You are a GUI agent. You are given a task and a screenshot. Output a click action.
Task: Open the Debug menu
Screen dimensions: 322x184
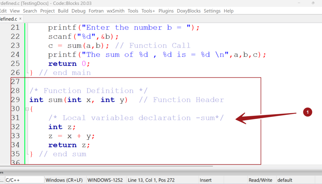pos(78,11)
